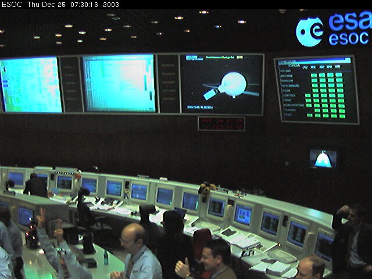Open the second wall display with table
The height and width of the screenshot is (279, 372).
tap(119, 83)
